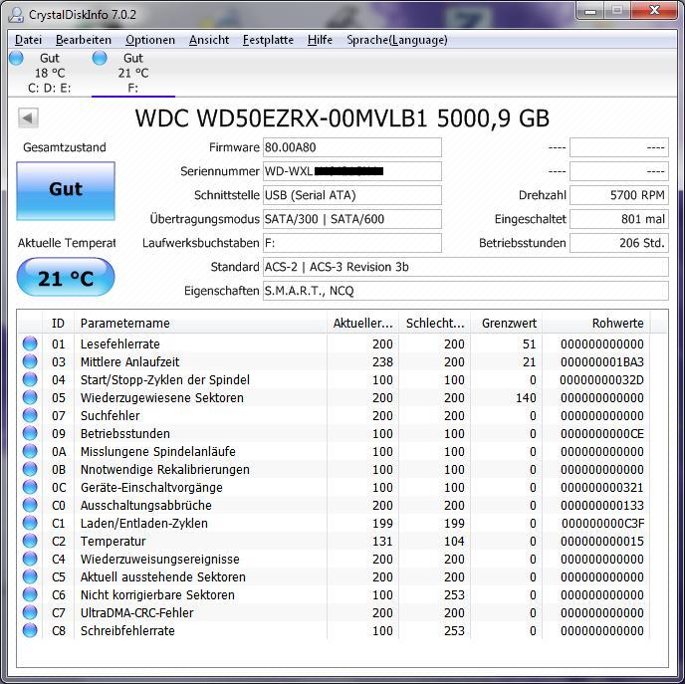This screenshot has height=684, width=685.
Task: Select the UltraDMA-CRC-Fehler parameter name
Action: point(136,612)
